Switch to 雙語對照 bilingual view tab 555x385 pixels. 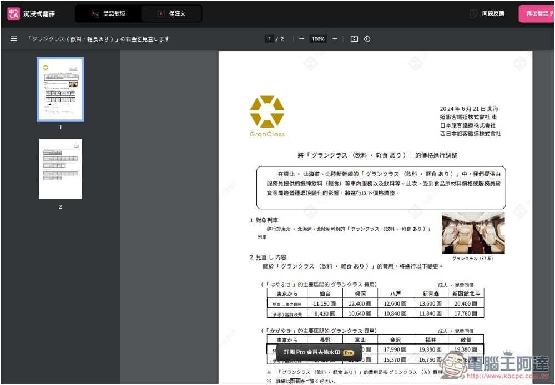click(x=108, y=13)
